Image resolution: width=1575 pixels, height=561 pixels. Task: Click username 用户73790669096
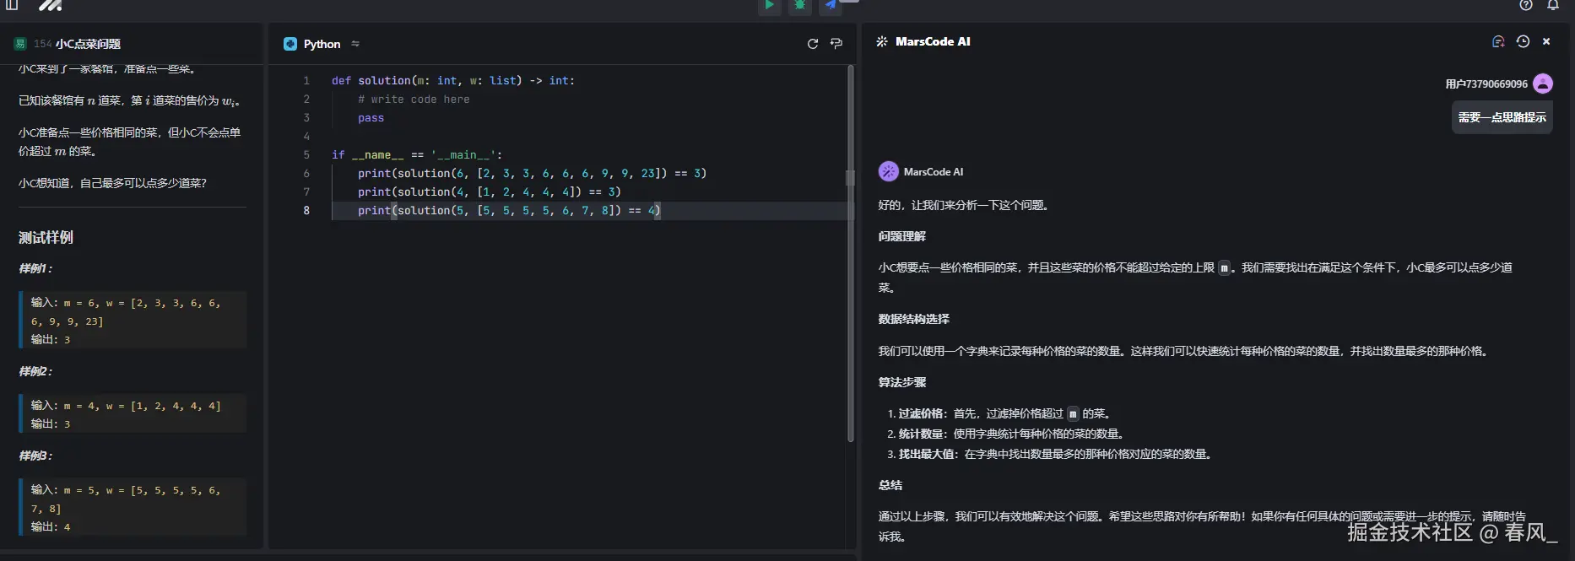pyautogui.click(x=1486, y=84)
